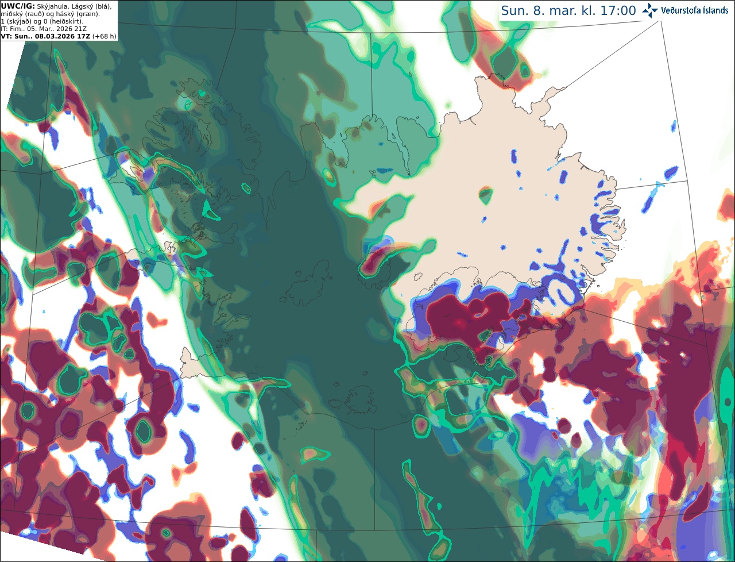Click the Veðurstofa Íslands logo icon
The image size is (735, 562).
coord(650,10)
